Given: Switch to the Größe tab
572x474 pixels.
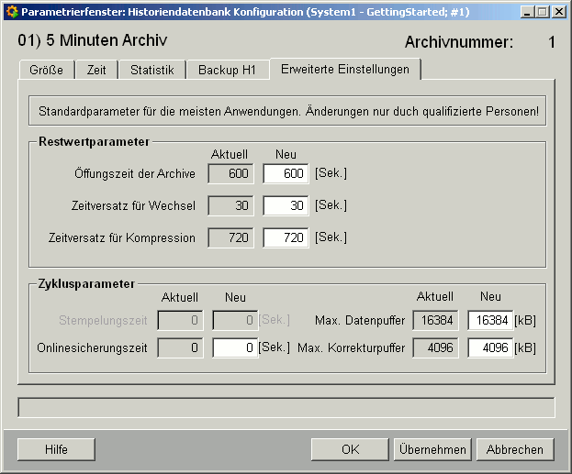Looking at the screenshot, I should [x=46, y=71].
